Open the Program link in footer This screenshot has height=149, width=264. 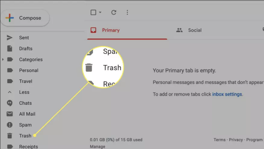click(254, 140)
